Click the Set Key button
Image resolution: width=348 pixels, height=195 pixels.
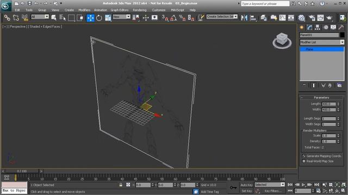click(246, 191)
